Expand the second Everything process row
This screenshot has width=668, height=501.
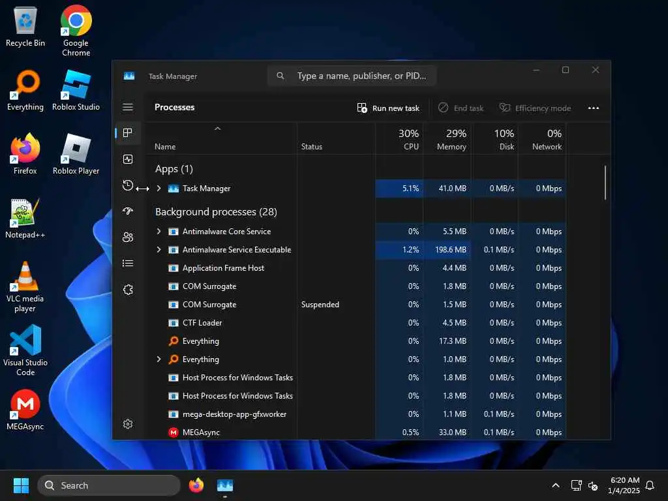[159, 359]
